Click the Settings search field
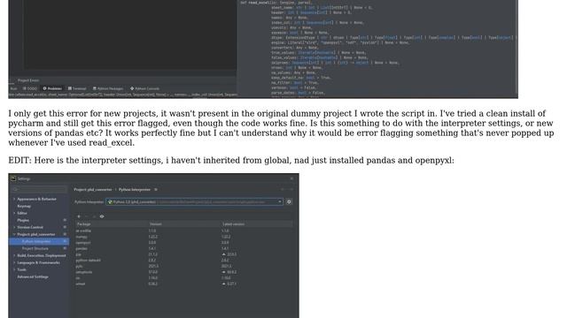 pos(39,189)
